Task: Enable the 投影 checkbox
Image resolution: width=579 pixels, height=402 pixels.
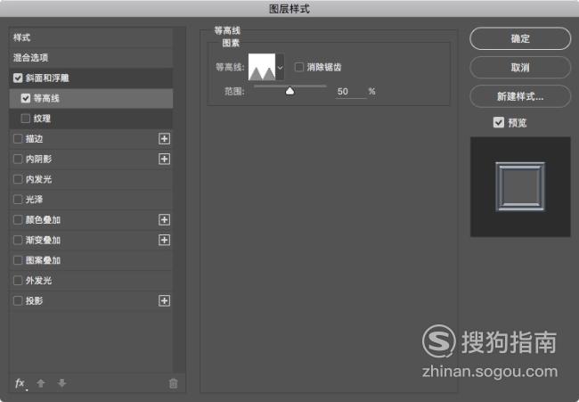Action: click(x=18, y=300)
